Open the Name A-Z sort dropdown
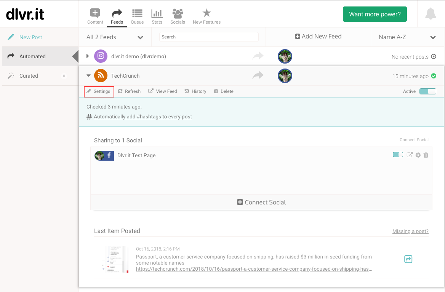 coord(407,37)
